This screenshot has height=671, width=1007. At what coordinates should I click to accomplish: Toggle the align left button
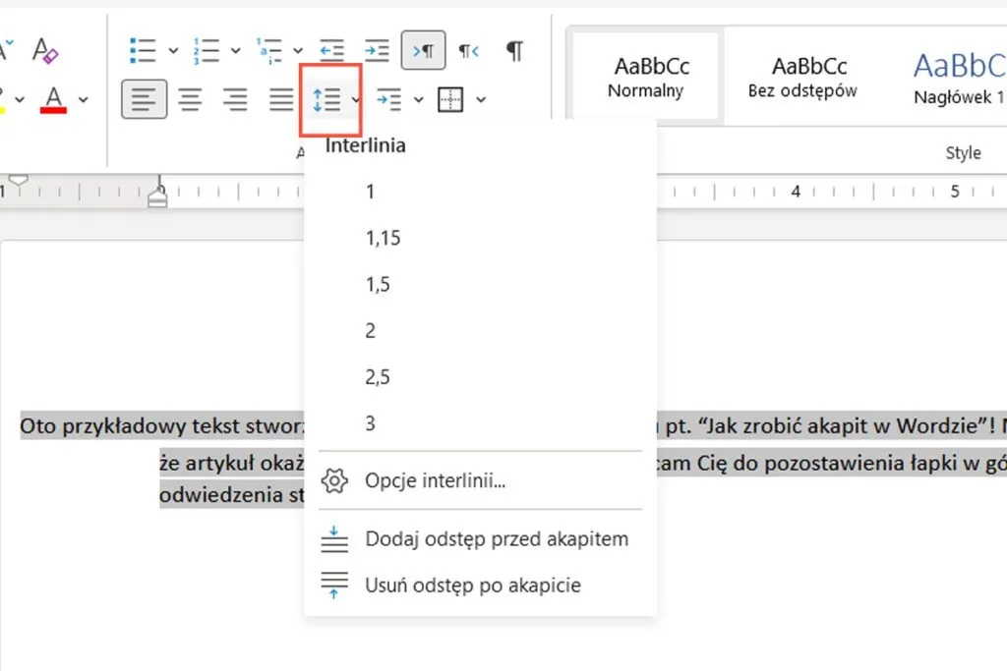pos(144,99)
